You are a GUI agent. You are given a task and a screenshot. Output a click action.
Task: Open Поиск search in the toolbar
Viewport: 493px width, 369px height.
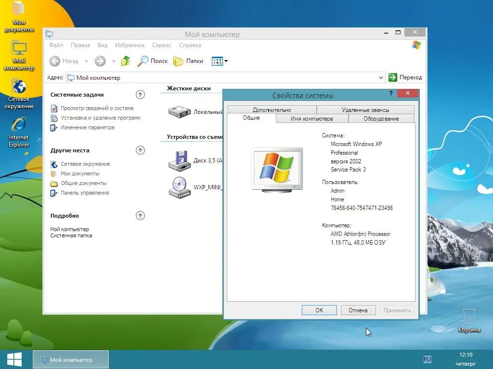(153, 61)
